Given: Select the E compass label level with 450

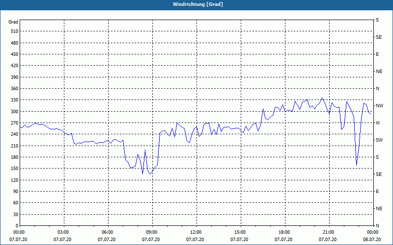Looking at the screenshot, I should [x=377, y=54].
